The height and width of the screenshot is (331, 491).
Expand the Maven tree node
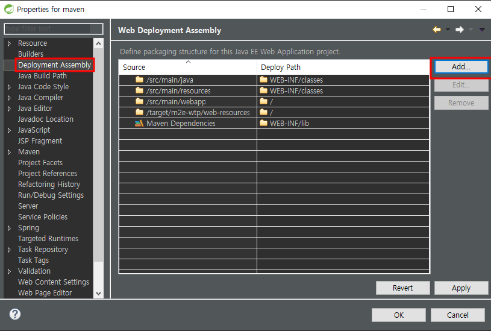[10, 152]
